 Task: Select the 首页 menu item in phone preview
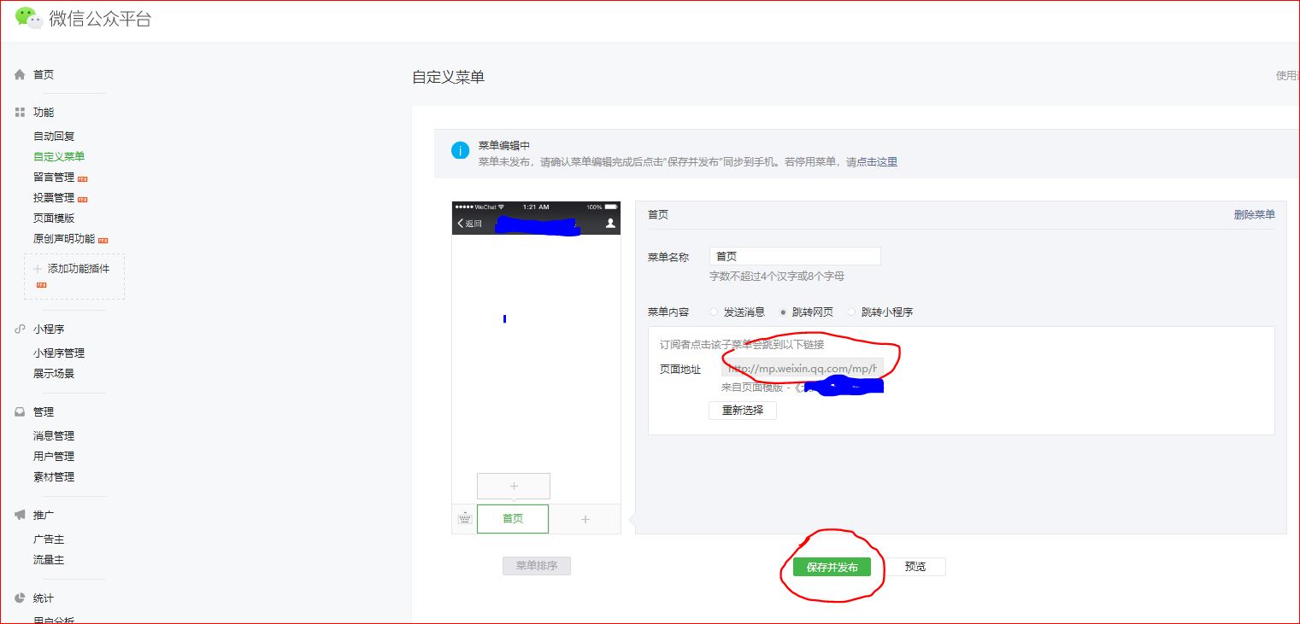pos(513,519)
